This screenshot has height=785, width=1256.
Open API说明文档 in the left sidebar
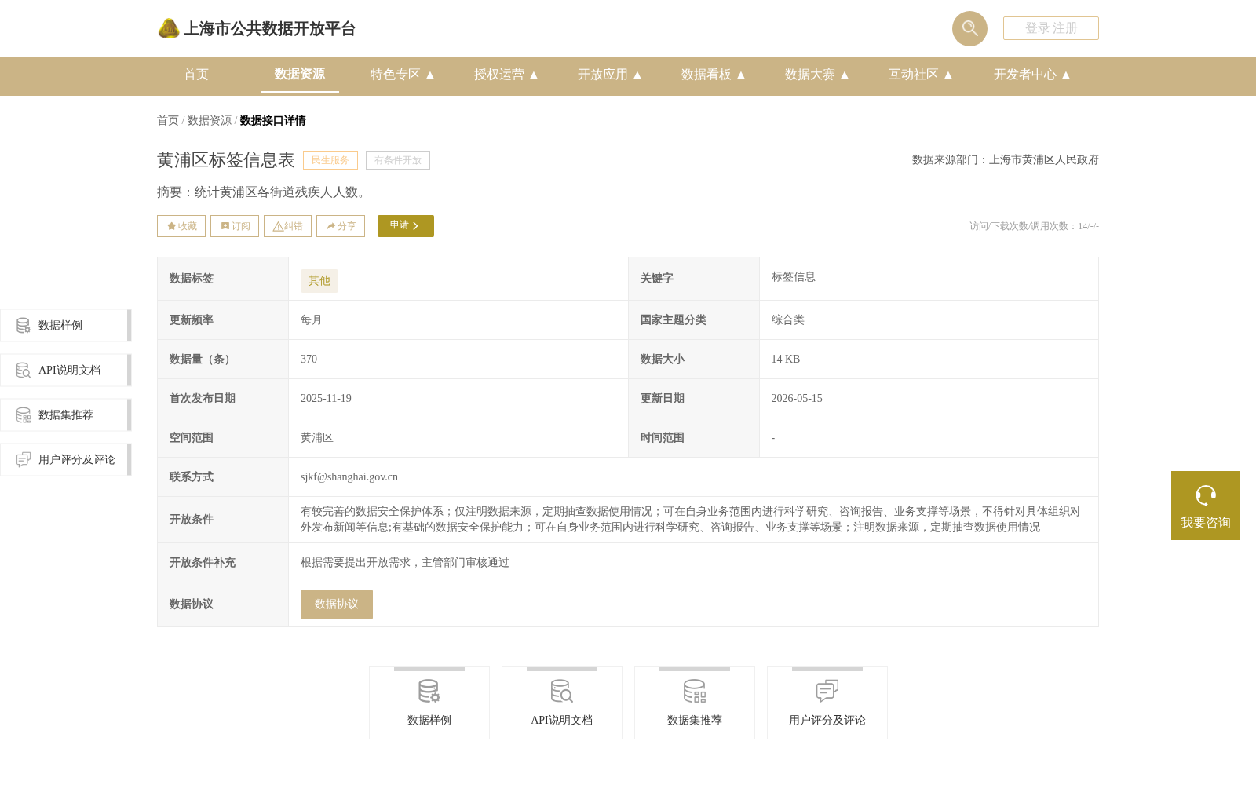point(66,371)
